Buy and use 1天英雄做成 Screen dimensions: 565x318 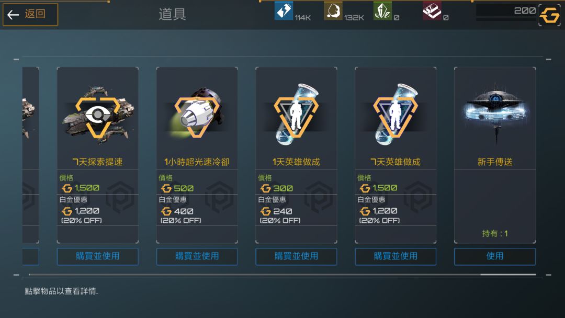[296, 256]
